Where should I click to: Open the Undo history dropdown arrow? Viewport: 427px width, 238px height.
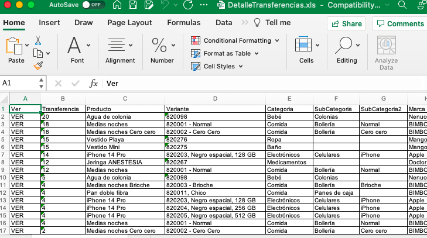176,5
